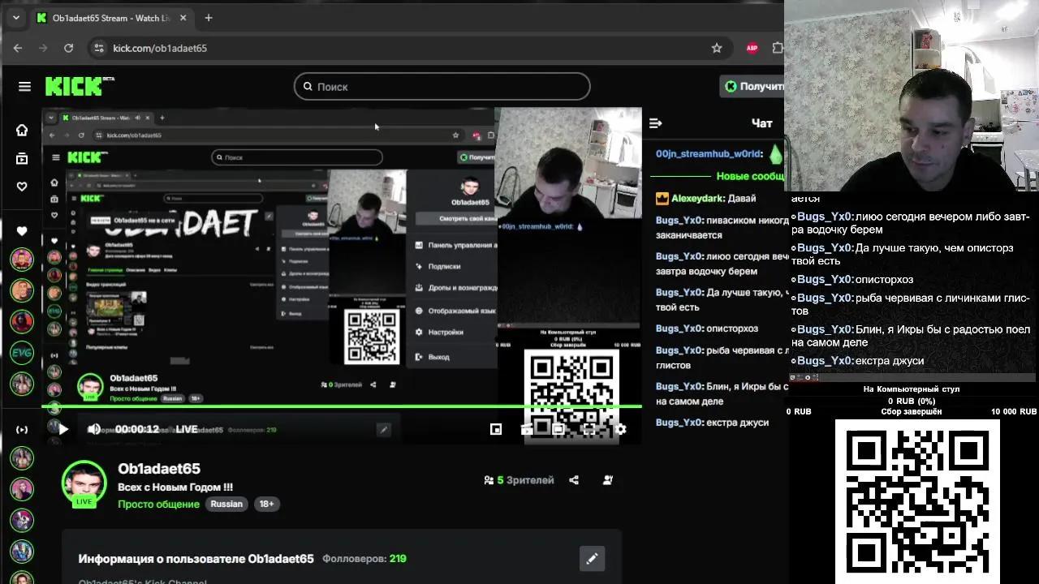Focus the Поиск search field
This screenshot has height=584, width=1039.
coord(442,86)
